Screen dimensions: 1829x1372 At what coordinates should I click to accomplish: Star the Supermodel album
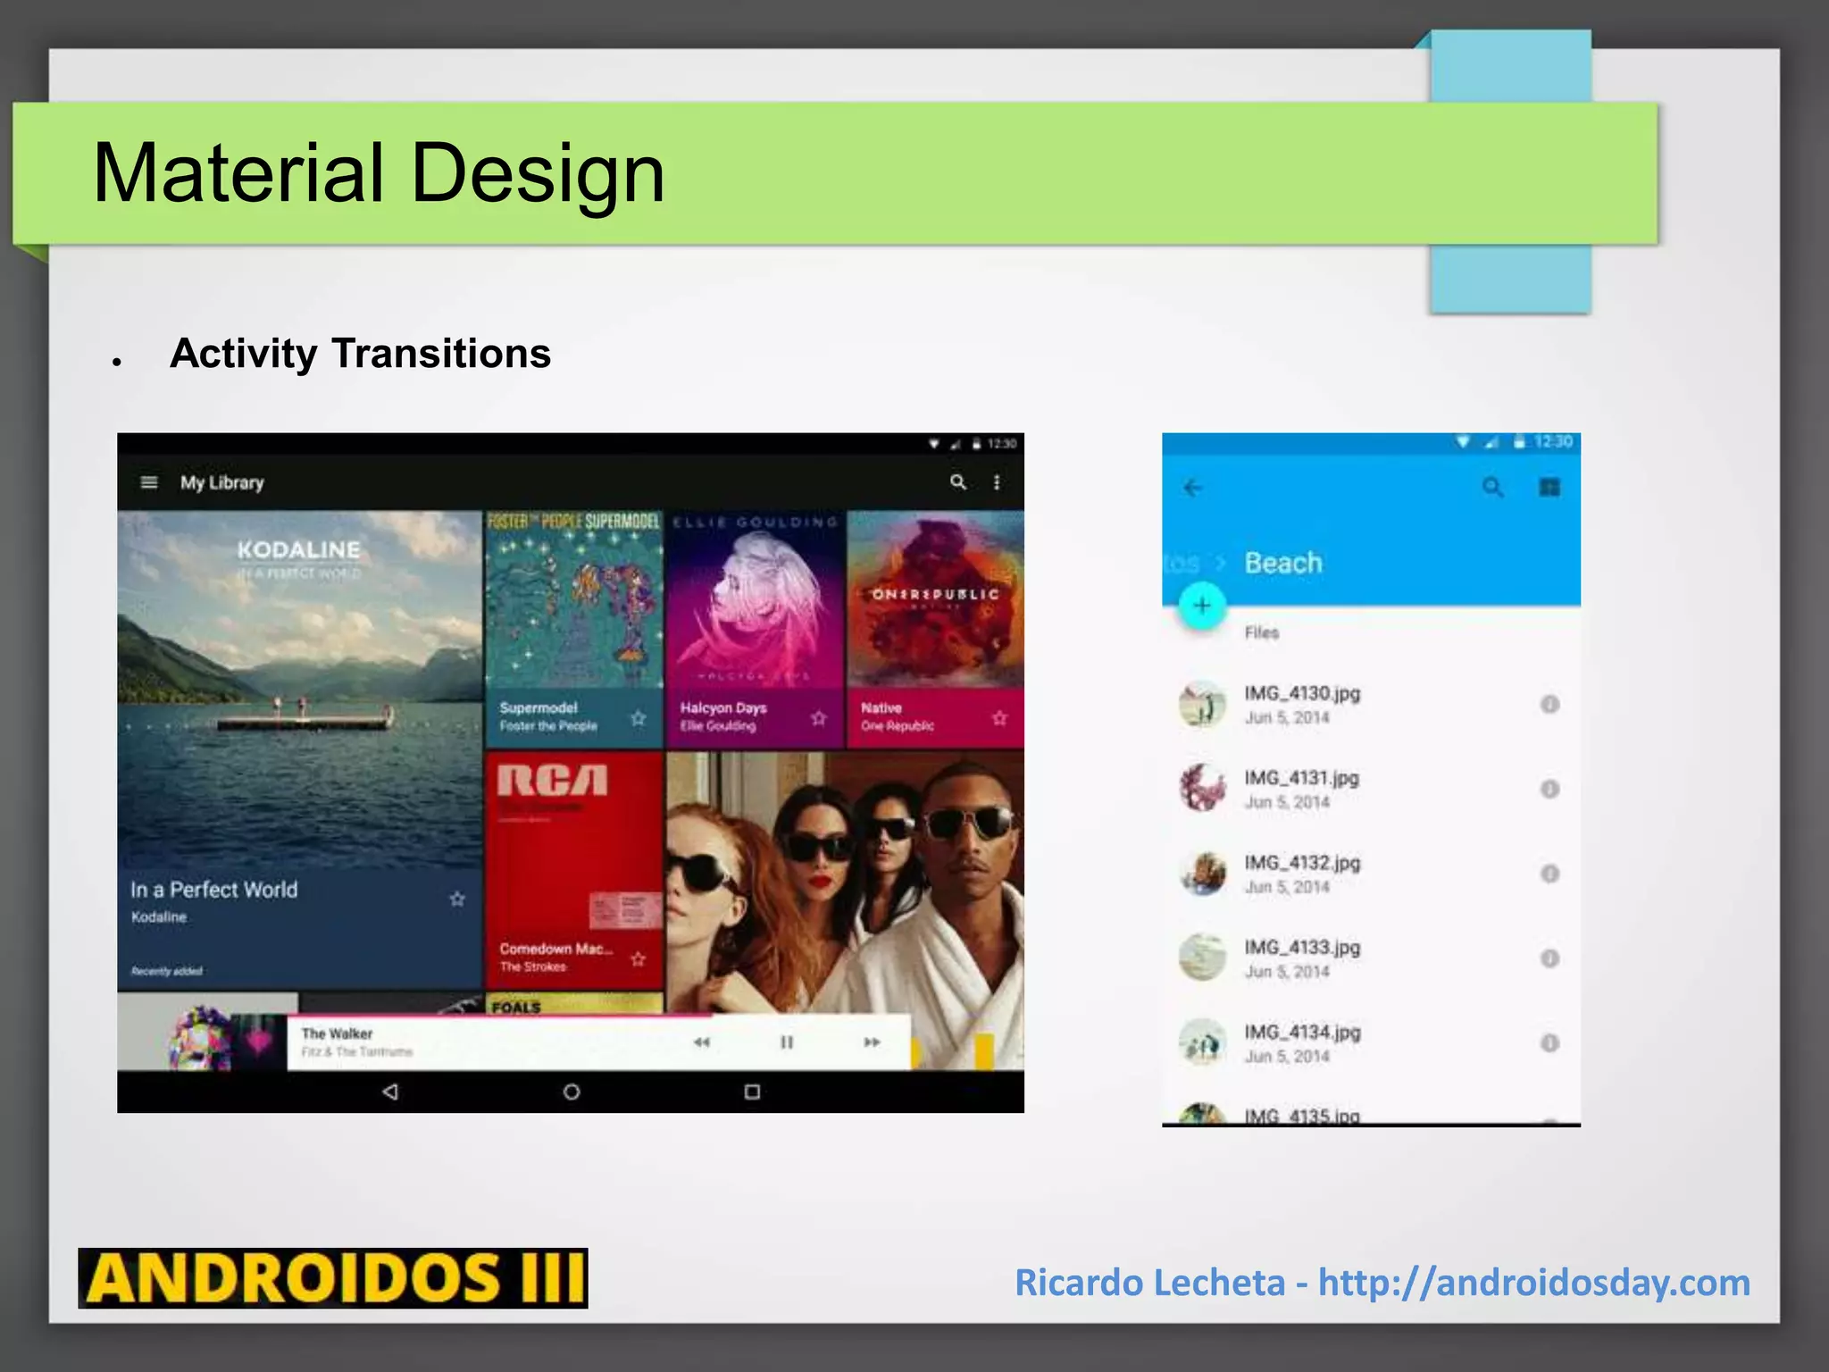639,717
